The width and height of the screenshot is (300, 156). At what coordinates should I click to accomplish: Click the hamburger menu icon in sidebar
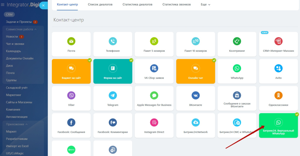pyautogui.click(x=3, y=5)
